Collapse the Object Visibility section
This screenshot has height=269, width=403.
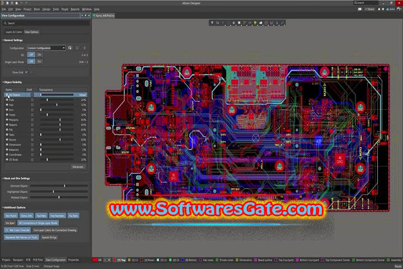tap(3, 82)
